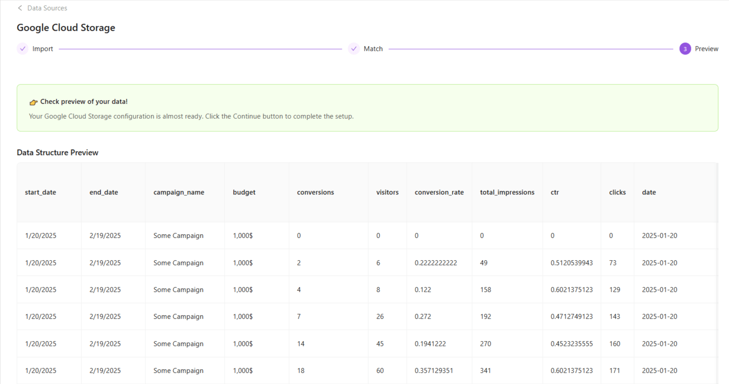Click the Google Cloud Storage page heading
The image size is (729, 384).
[x=66, y=28]
